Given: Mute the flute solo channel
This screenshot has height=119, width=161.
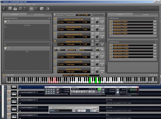Looking at the screenshot, I should (x=93, y=27).
